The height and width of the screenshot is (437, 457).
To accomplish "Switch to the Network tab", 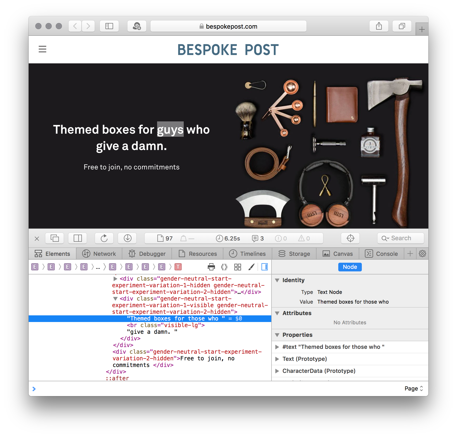I will tap(99, 254).
